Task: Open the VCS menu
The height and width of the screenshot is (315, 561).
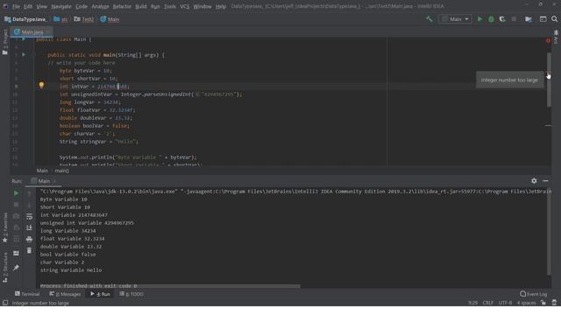Action: tap(185, 6)
